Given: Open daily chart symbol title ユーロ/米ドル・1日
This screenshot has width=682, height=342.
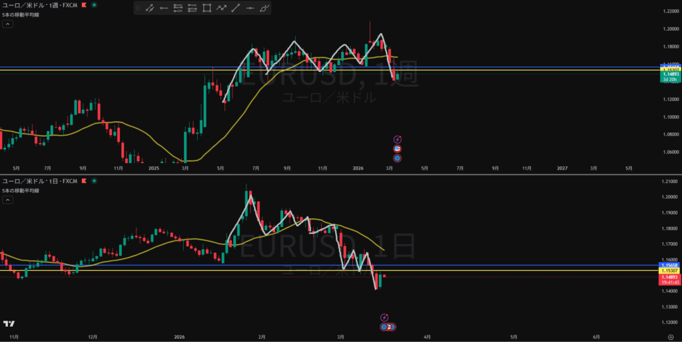Looking at the screenshot, I should (x=40, y=181).
